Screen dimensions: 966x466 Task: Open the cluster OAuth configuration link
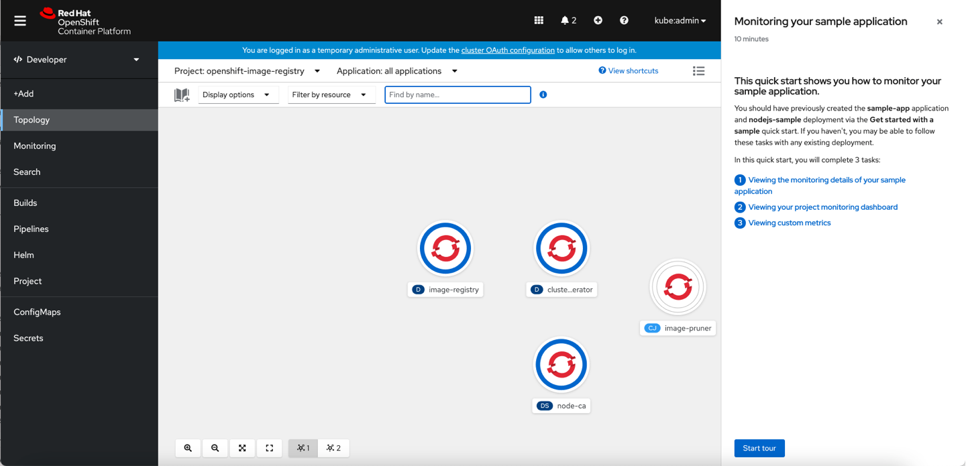[x=508, y=50]
